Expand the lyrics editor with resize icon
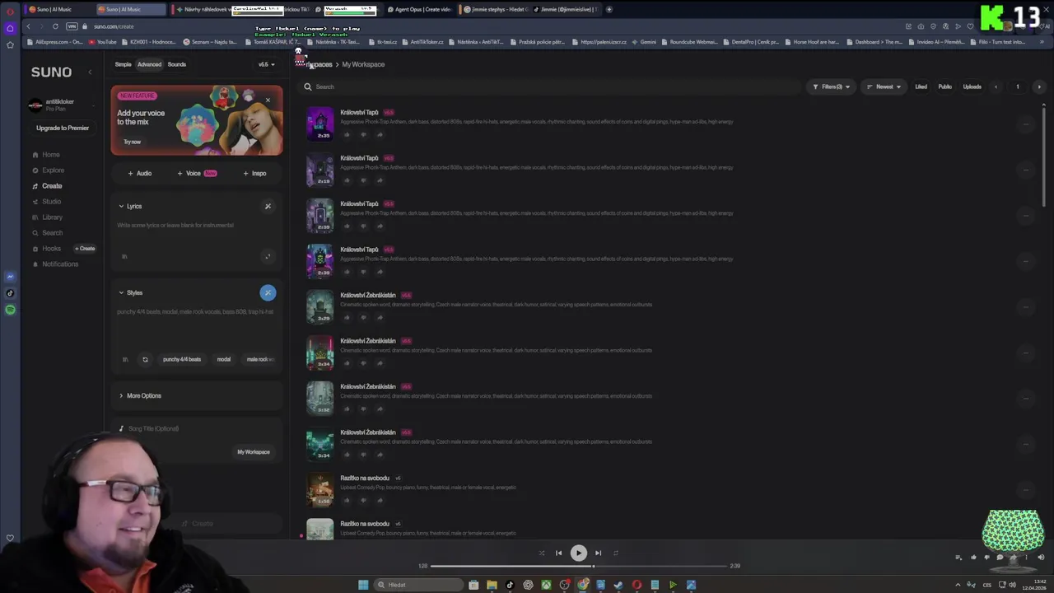This screenshot has height=593, width=1054. point(267,257)
